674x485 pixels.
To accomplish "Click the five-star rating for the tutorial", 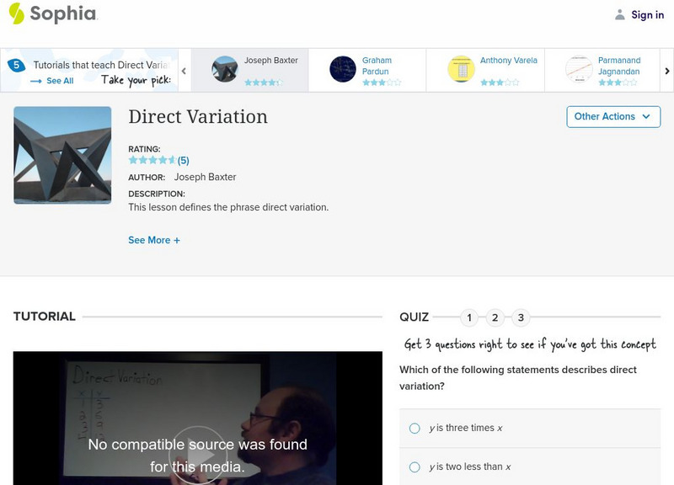I will coord(152,160).
